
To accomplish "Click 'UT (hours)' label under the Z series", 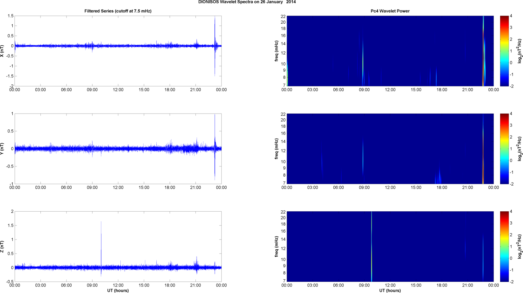I will pos(118,291).
